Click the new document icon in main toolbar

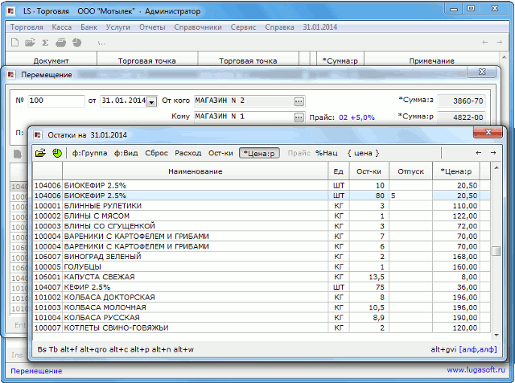coord(14,43)
